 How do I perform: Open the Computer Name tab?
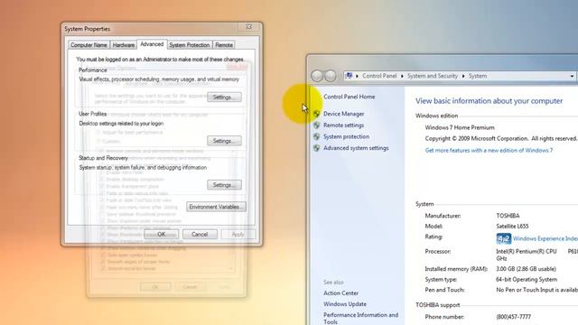point(89,45)
